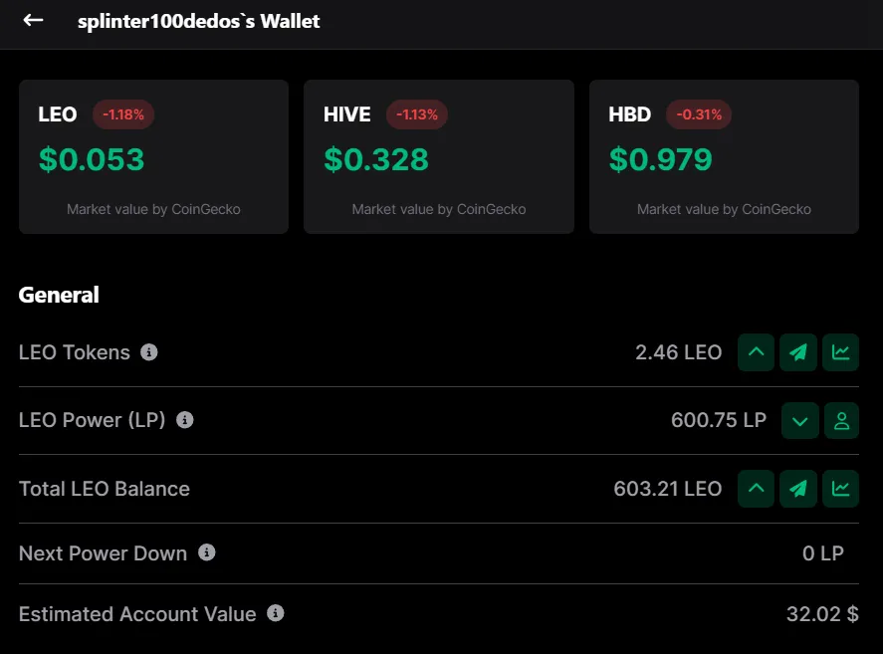Click the 2.46 LEO balance value
The height and width of the screenshot is (654, 883).
(x=679, y=352)
